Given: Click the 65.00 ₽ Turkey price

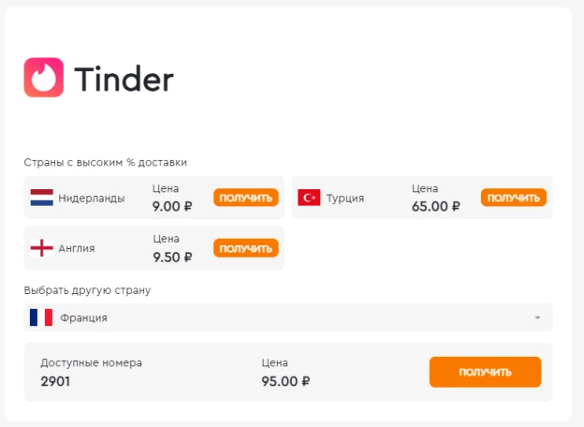Looking at the screenshot, I should [436, 206].
